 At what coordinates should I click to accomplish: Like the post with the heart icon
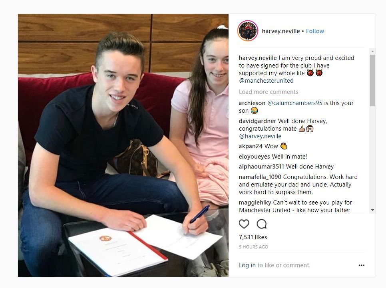(244, 224)
